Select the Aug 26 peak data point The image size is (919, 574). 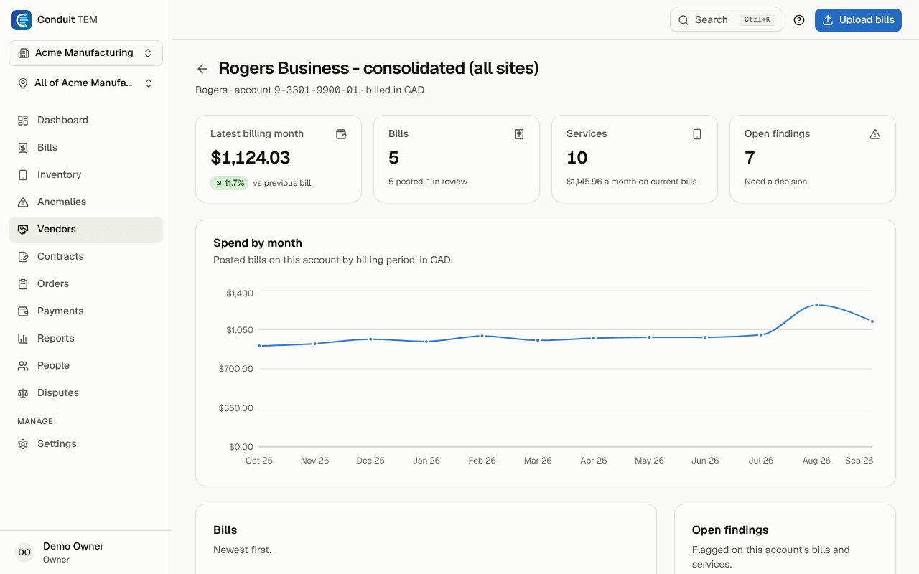point(816,305)
